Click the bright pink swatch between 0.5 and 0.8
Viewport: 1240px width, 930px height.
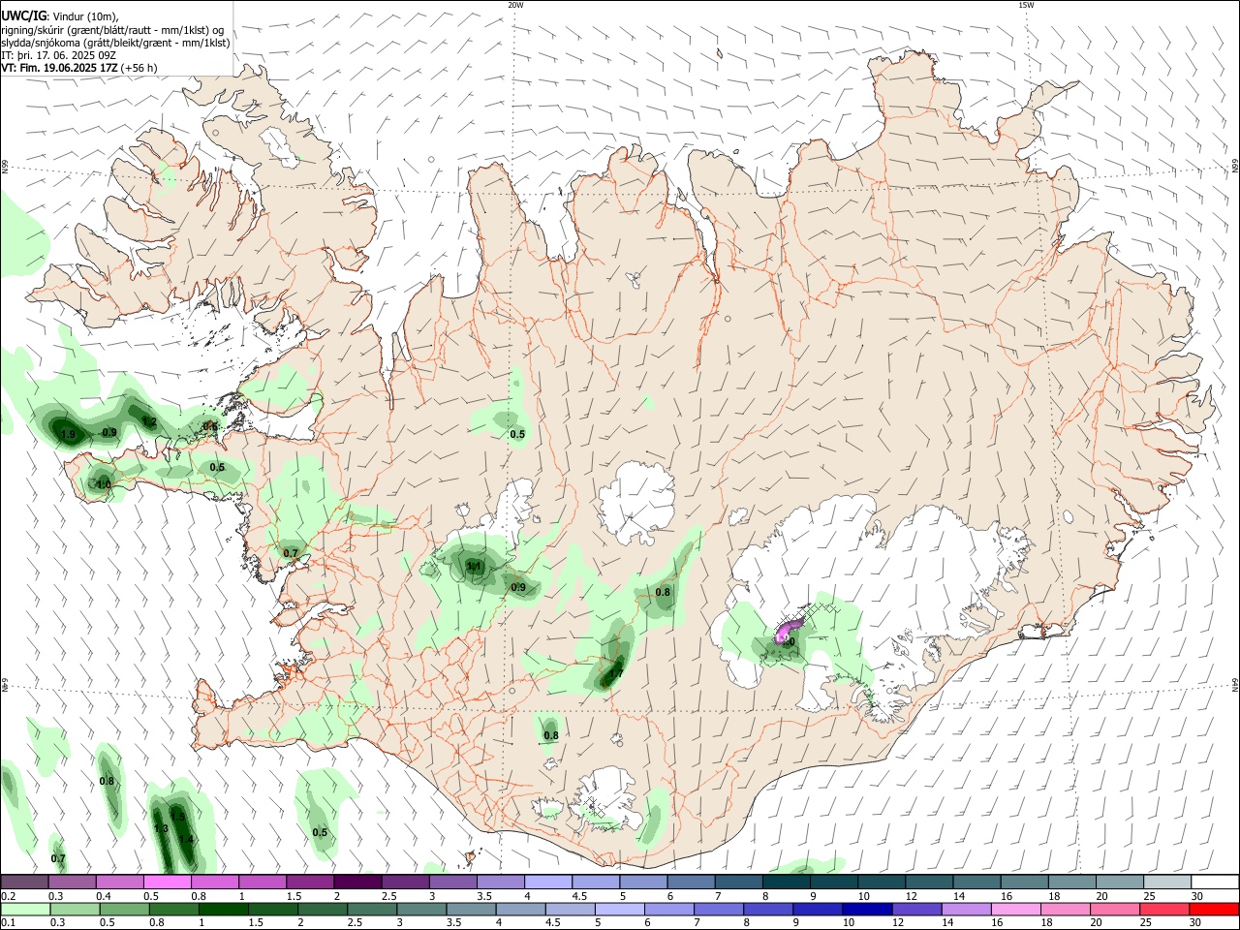[x=168, y=882]
